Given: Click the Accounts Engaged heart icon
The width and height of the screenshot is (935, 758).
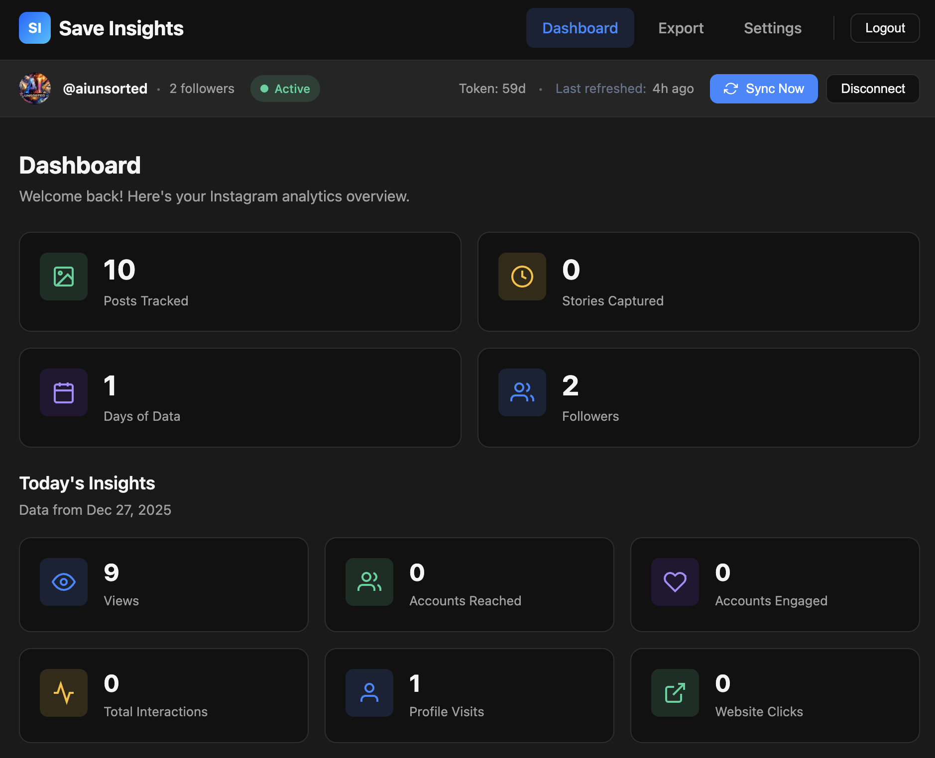Looking at the screenshot, I should click(675, 582).
